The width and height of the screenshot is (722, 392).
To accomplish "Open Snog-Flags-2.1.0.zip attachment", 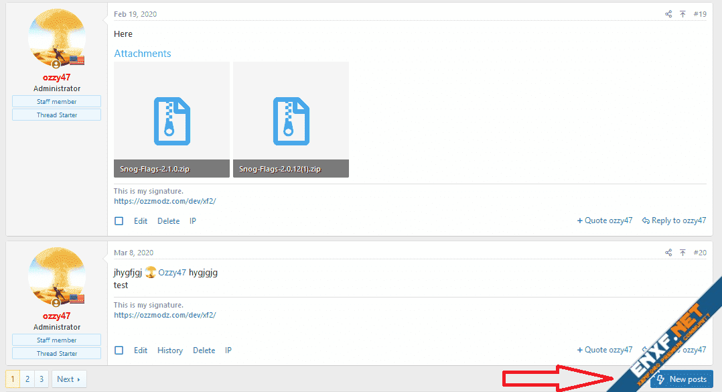I will coord(171,120).
